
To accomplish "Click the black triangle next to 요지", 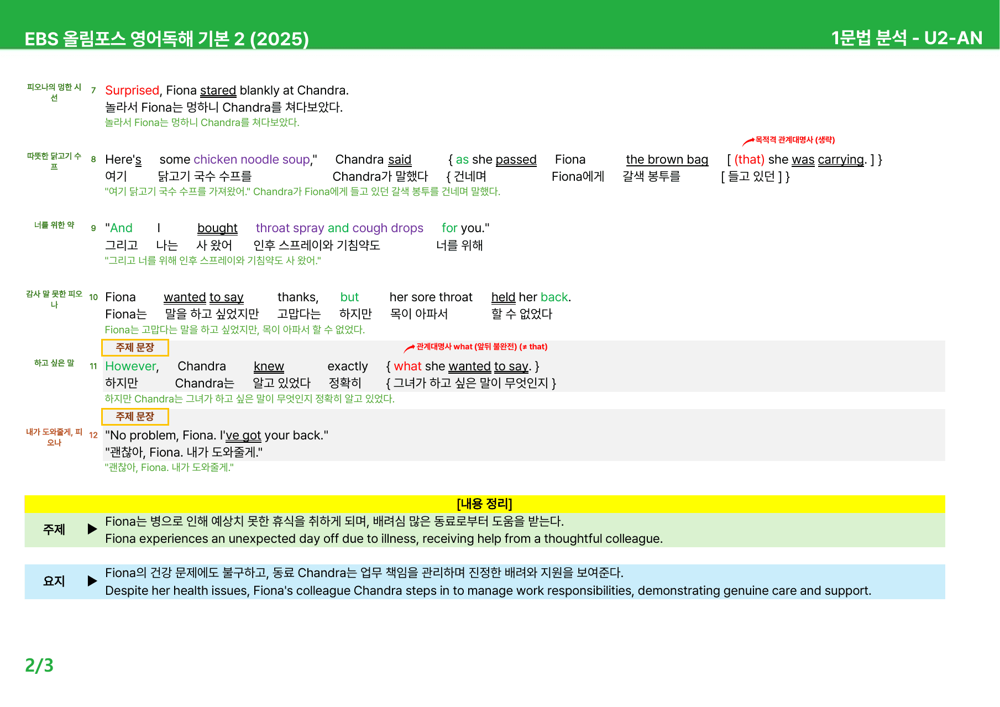I will click(x=92, y=581).
